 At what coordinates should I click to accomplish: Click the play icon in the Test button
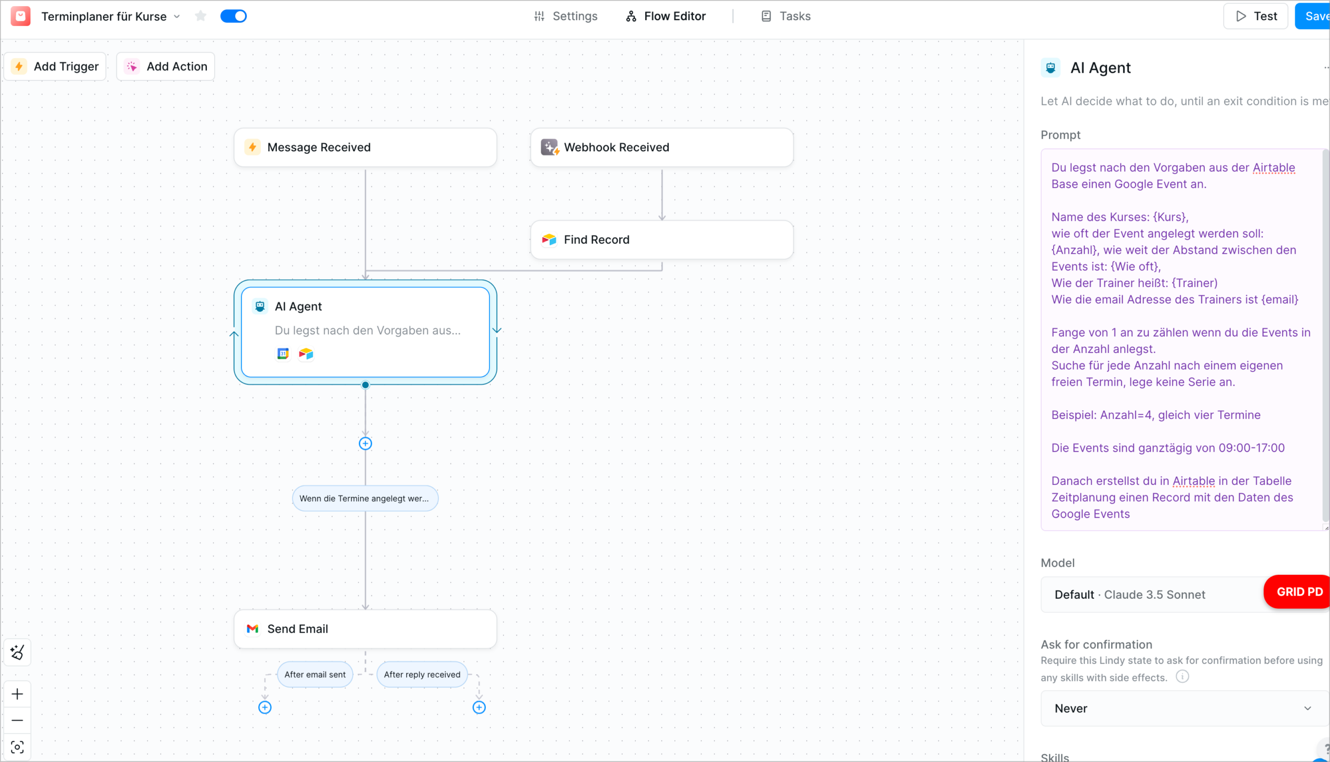1241,16
